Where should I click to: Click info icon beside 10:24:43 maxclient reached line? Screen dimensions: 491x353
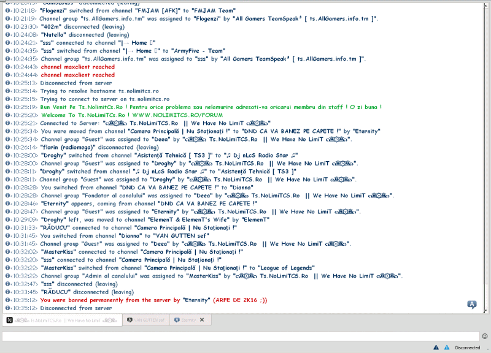pyautogui.click(x=7, y=67)
